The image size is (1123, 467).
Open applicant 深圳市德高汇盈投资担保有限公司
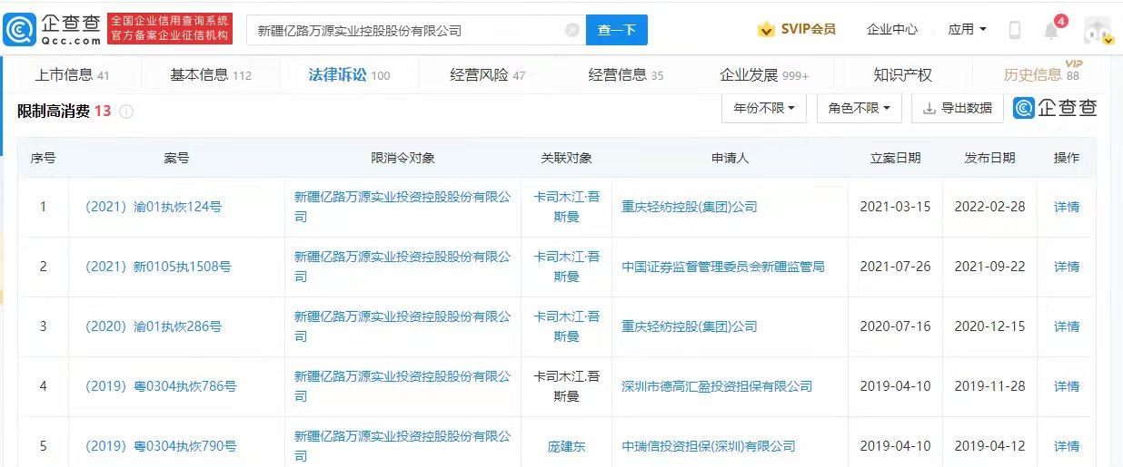[x=717, y=386]
